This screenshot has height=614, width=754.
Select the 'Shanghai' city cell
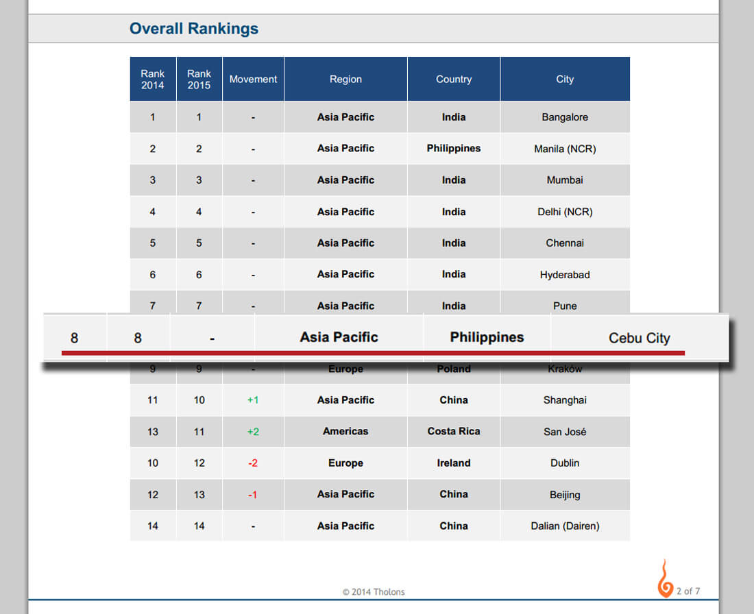pos(565,400)
